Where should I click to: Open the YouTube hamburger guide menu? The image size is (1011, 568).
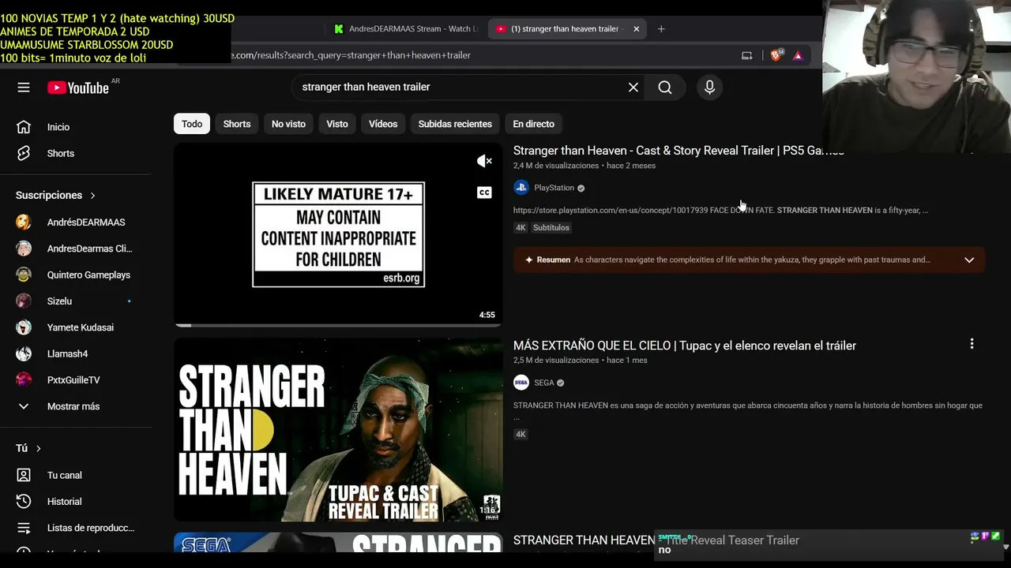(24, 88)
